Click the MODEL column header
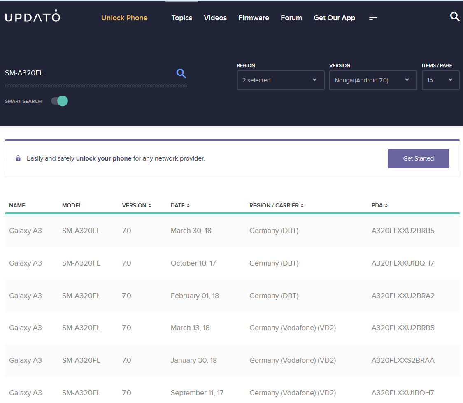The height and width of the screenshot is (403, 463). tap(72, 205)
